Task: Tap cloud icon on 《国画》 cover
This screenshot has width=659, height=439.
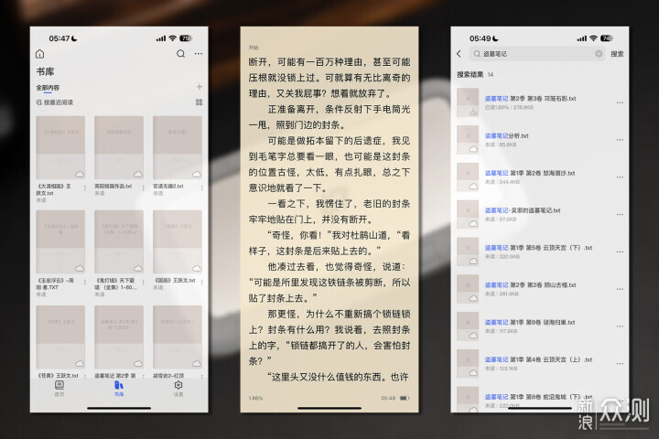Action: pyautogui.click(x=196, y=268)
